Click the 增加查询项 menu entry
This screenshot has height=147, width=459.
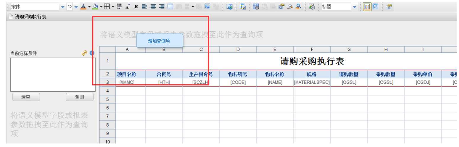[x=159, y=41]
